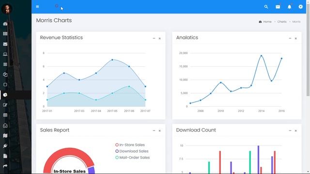Click the Morris breadcrumb text
The image size is (310, 174).
(x=296, y=22)
